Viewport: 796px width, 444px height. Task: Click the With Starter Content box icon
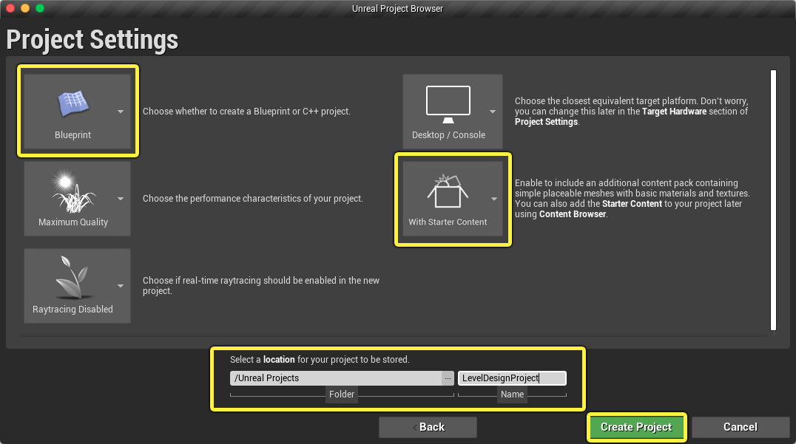(448, 191)
